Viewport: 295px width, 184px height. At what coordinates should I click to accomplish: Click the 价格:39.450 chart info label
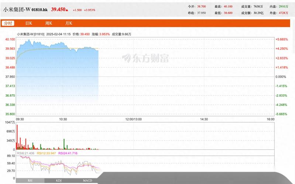[x=81, y=34]
